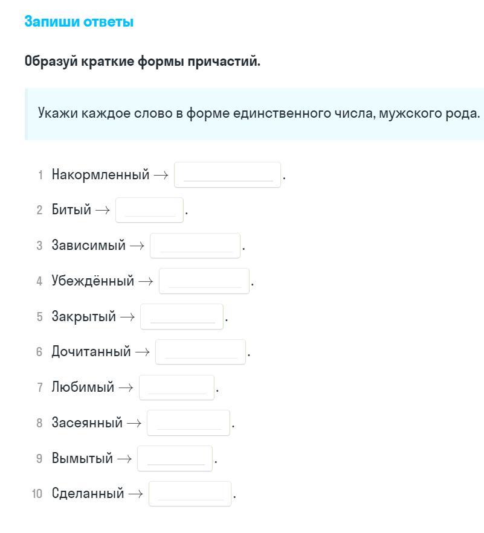Click the answer box for Убеждённый

coord(204,281)
